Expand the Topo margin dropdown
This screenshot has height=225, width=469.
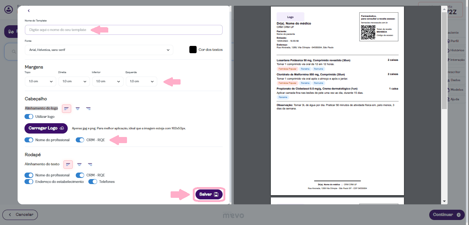[40, 82]
